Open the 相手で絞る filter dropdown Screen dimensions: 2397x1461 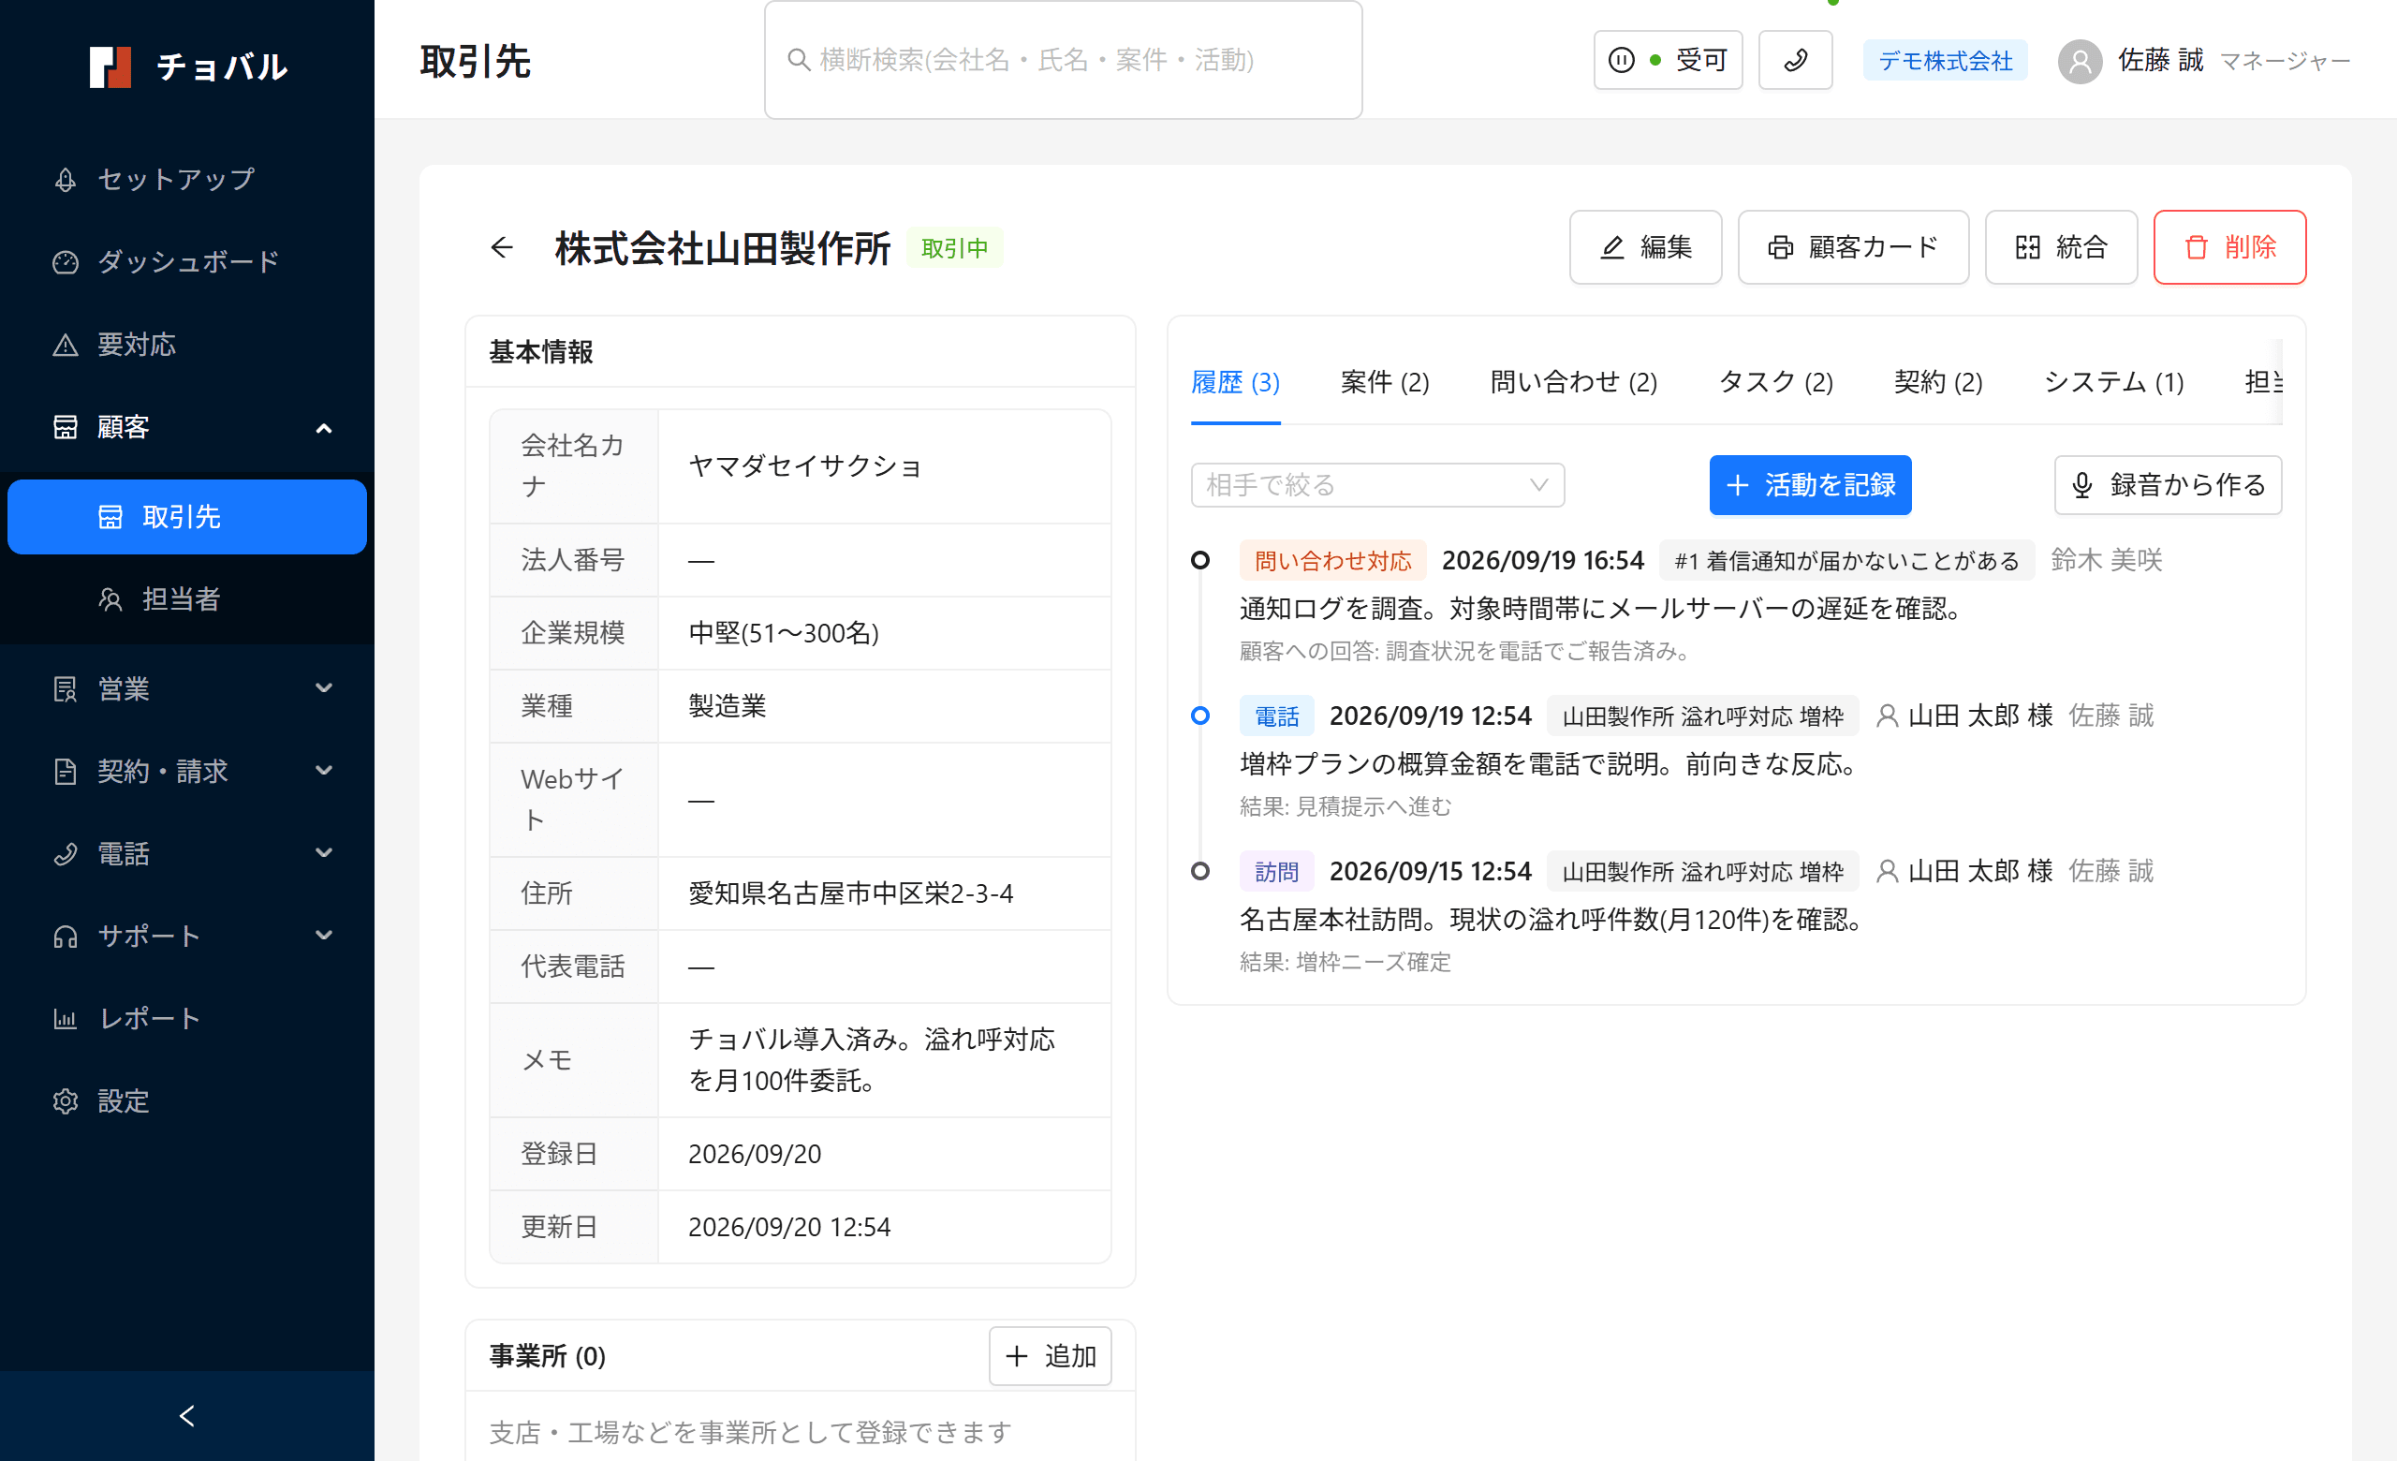pyautogui.click(x=1377, y=484)
